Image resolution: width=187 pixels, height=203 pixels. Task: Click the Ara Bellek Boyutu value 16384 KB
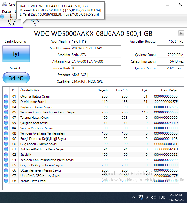pos(170,41)
